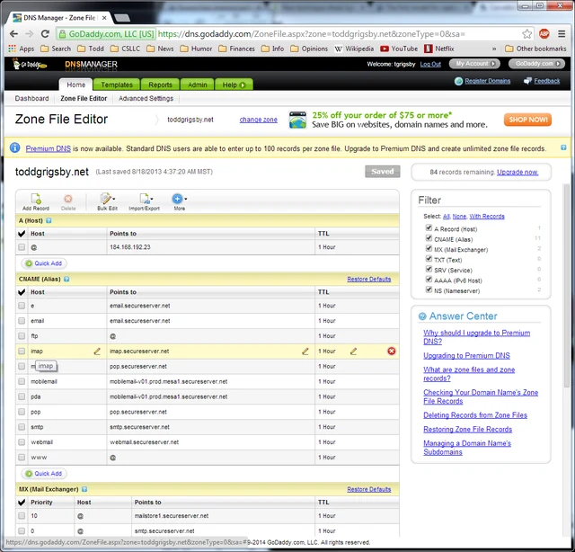This screenshot has width=575, height=552.
Task: Uncheck TXT (Text) filter
Action: [x=429, y=259]
